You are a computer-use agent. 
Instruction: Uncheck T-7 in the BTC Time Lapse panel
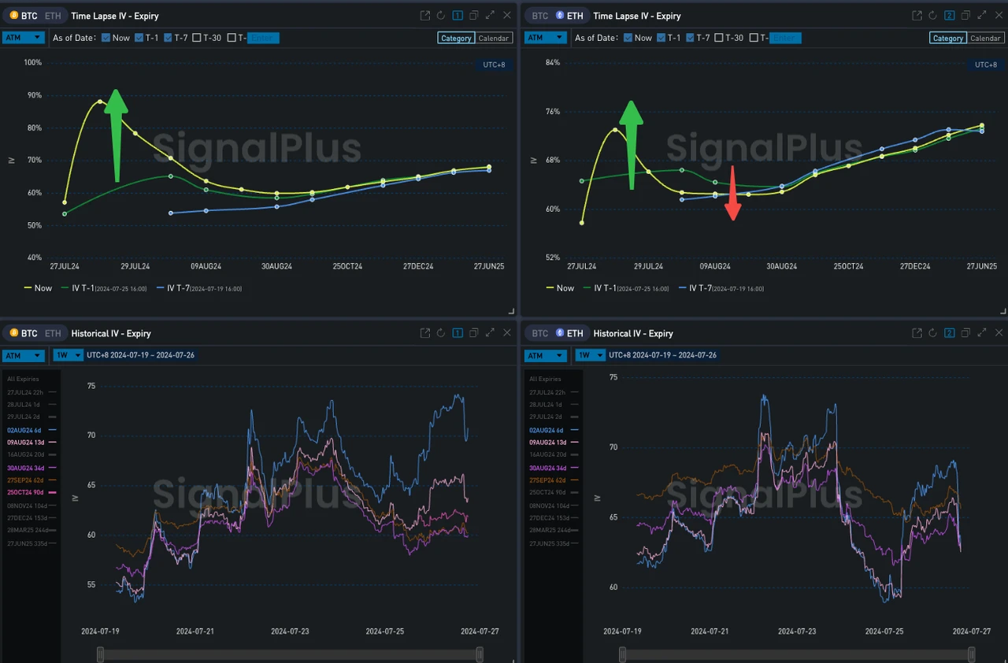(169, 38)
